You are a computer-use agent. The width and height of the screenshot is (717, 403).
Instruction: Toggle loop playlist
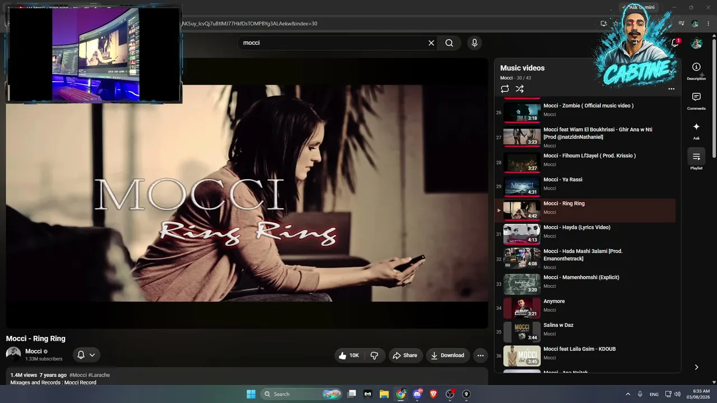(505, 89)
